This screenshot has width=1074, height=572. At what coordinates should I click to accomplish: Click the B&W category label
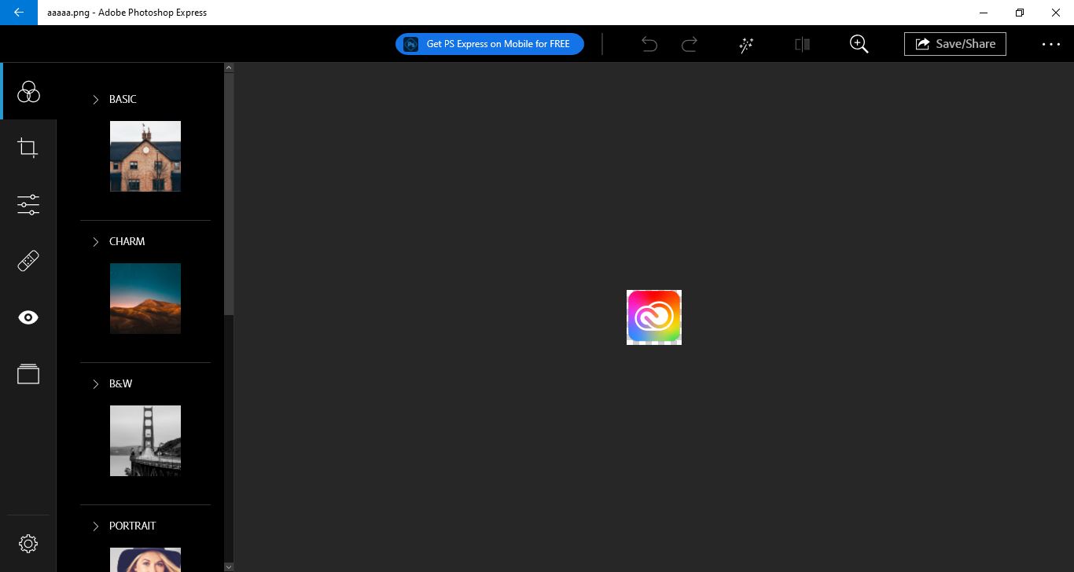coord(121,383)
